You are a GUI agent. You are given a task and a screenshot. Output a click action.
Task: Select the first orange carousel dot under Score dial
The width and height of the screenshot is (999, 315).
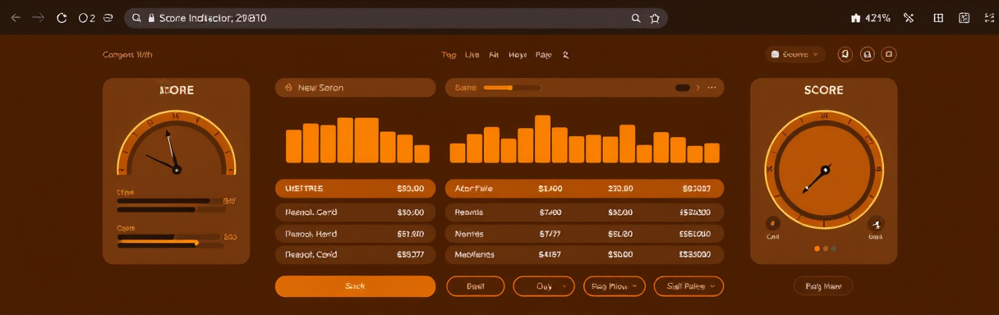817,248
